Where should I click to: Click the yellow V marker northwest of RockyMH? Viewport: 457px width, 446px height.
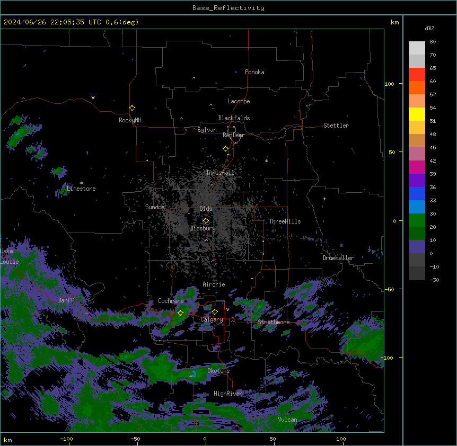click(x=93, y=97)
